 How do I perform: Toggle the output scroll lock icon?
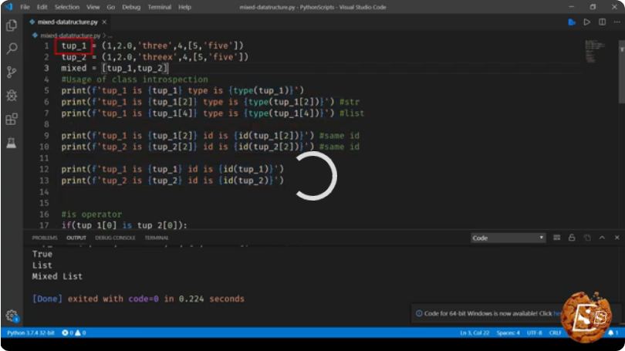[572, 238]
